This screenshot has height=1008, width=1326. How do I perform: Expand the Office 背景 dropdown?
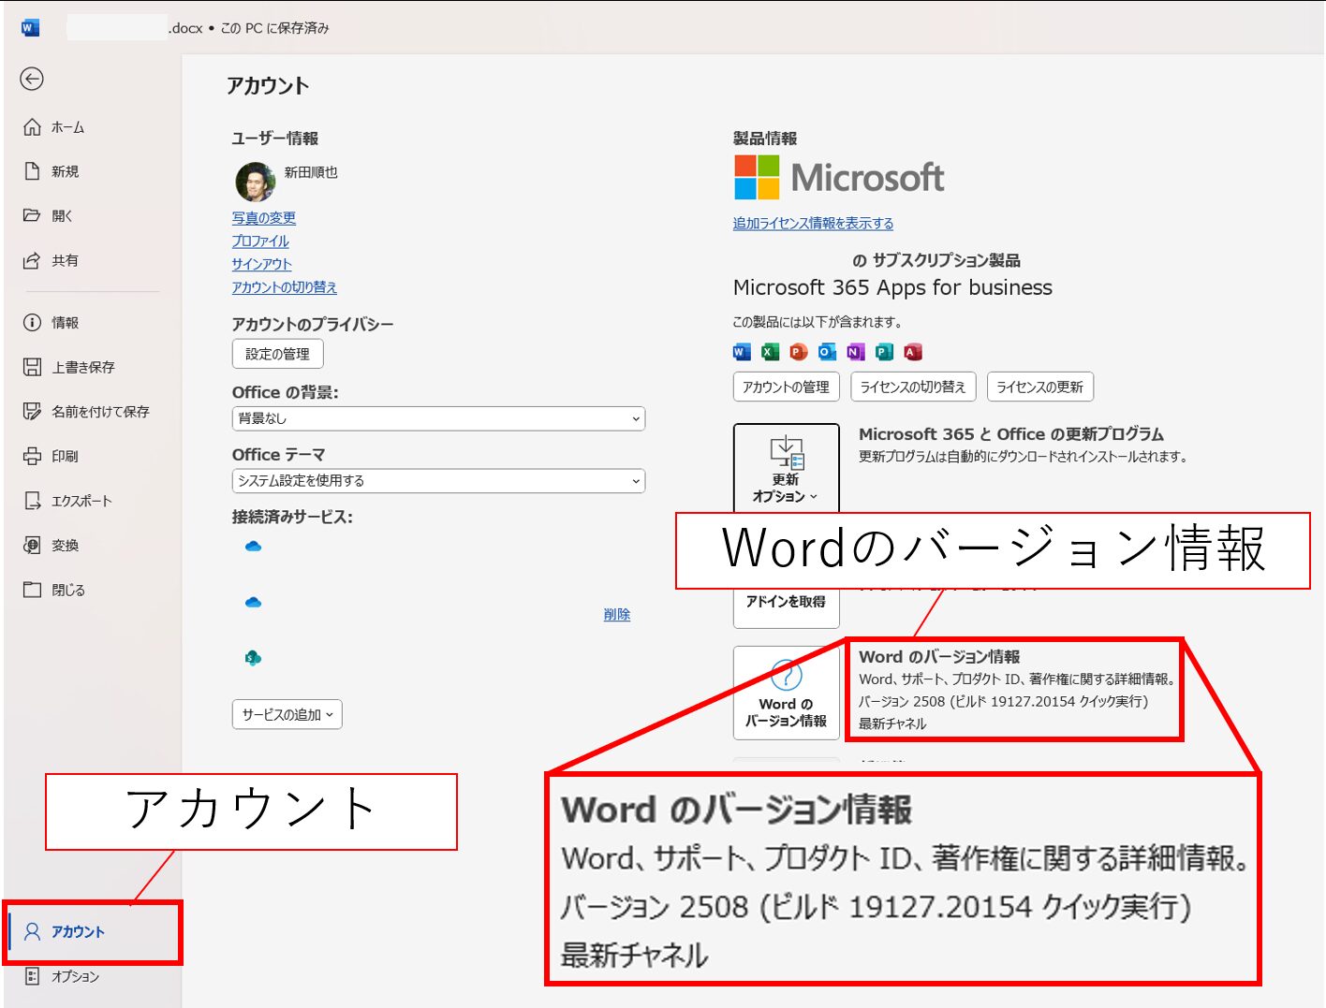coord(438,418)
